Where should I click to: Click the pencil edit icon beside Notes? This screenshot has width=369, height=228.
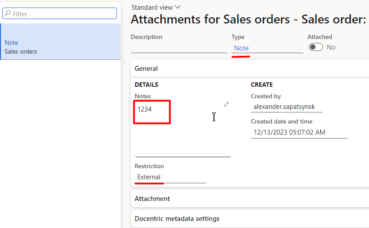[226, 104]
